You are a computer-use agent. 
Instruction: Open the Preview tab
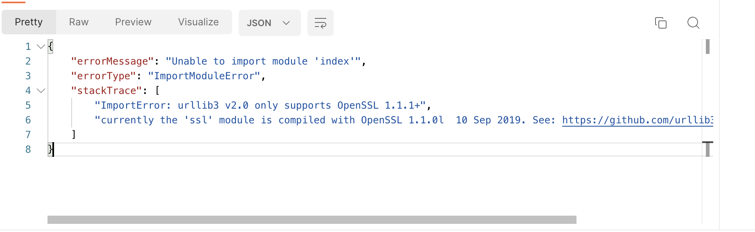[133, 22]
